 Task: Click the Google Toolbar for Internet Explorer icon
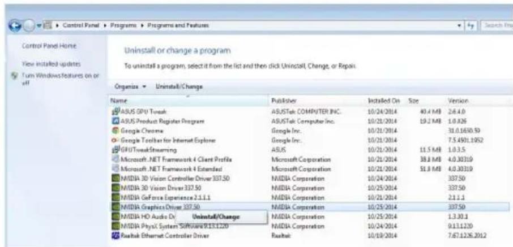[x=115, y=141]
